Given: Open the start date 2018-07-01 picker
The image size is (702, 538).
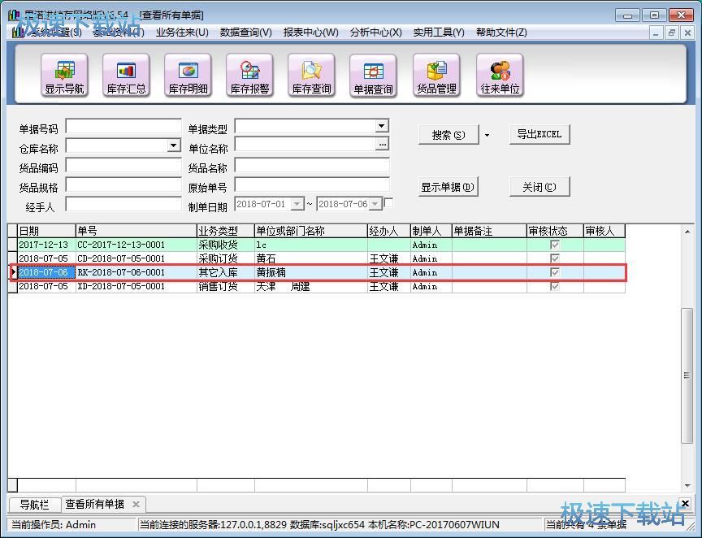Looking at the screenshot, I should click(x=297, y=204).
